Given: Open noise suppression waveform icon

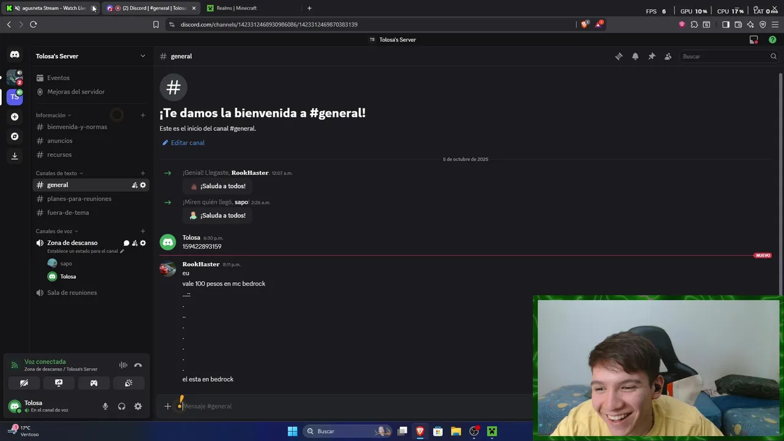Looking at the screenshot, I should pyautogui.click(x=123, y=365).
